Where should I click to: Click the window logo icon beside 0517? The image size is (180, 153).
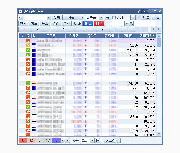[20, 11]
